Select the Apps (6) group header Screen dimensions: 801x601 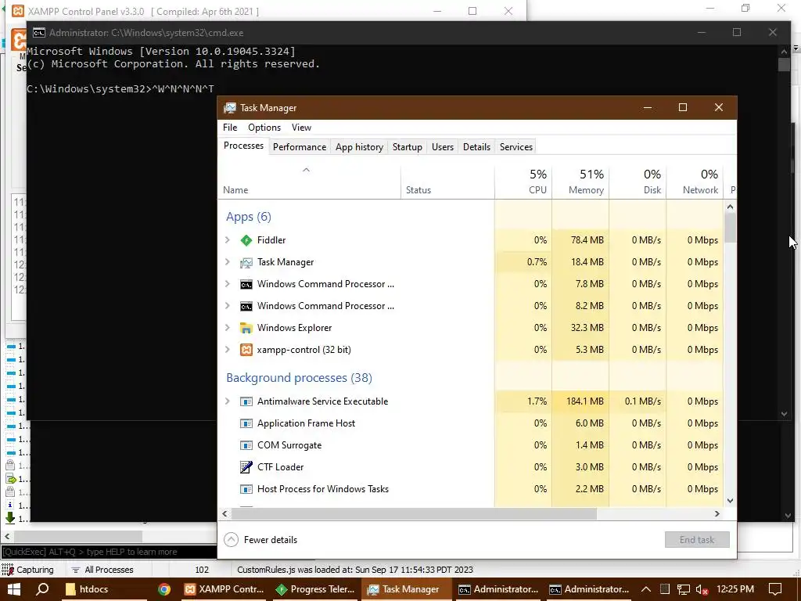(x=248, y=217)
